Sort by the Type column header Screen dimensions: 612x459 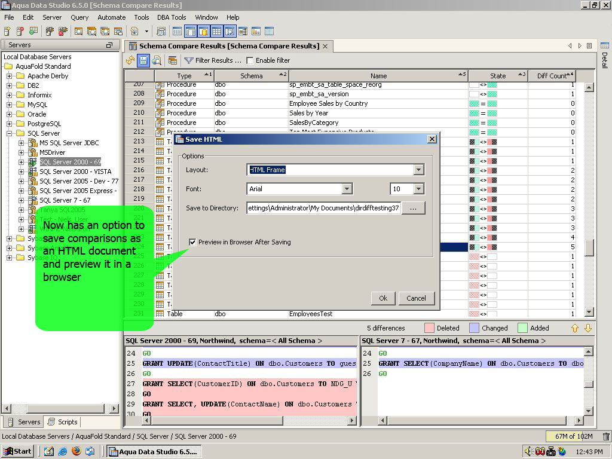point(184,76)
